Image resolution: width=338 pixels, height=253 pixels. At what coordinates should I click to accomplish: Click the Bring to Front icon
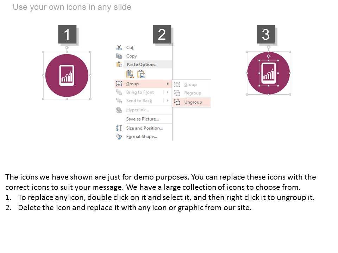(119, 92)
